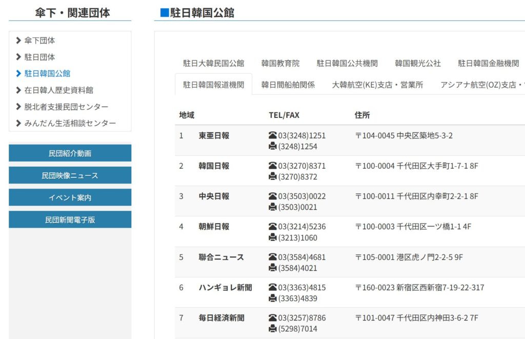Select the 大韓航空(KE)支店・営業所 tab
525x339 pixels.
point(378,85)
